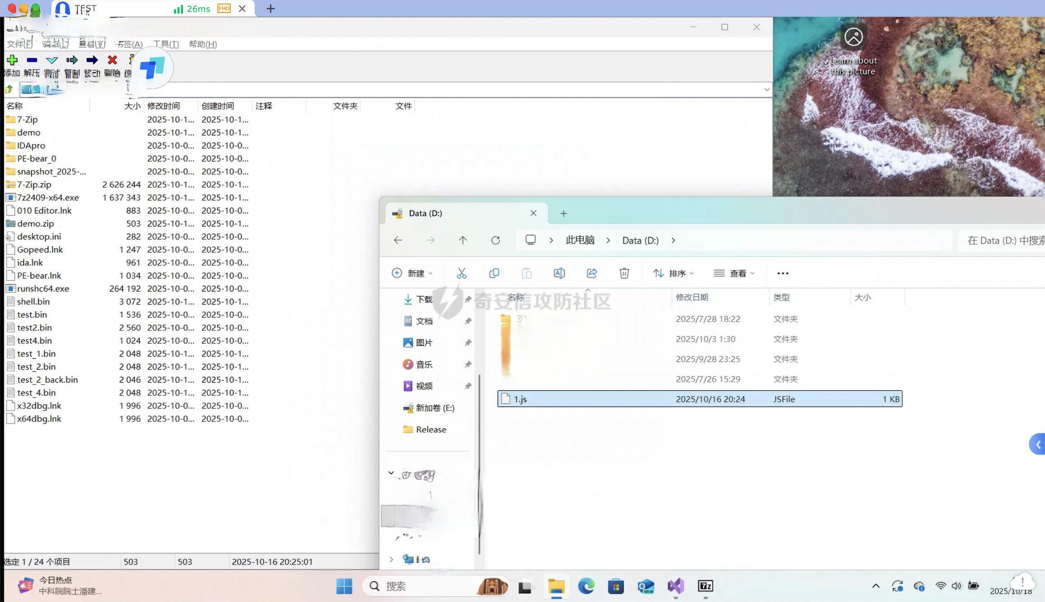
Task: Click the 删除 red X icon in 7-Zip
Action: (x=112, y=60)
